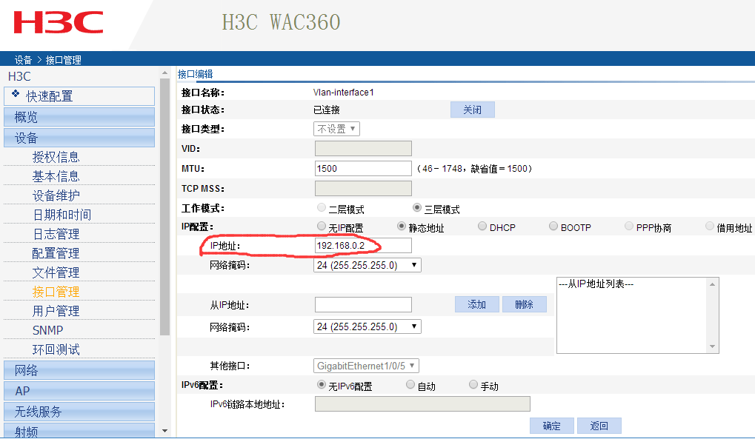
Task: Open 其他接口 GigabitEthernet1/0/5 dropdown
Action: coord(366,366)
